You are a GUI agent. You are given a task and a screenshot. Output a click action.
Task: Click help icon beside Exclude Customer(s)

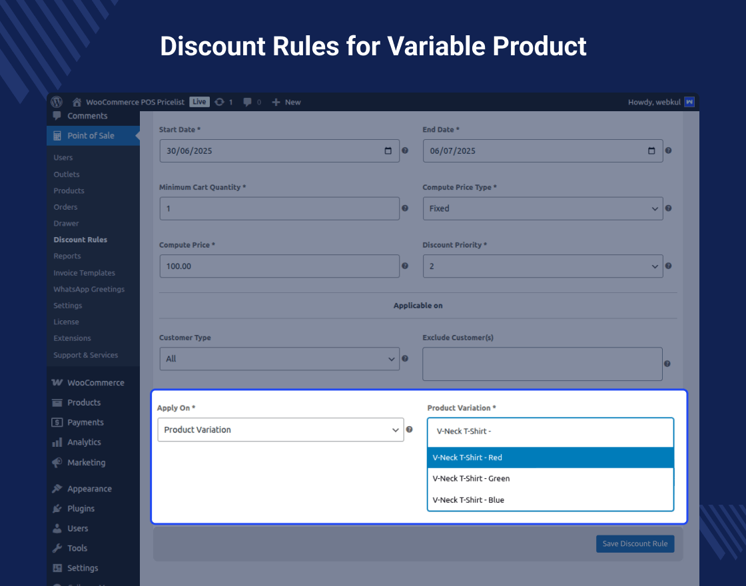[x=667, y=364]
